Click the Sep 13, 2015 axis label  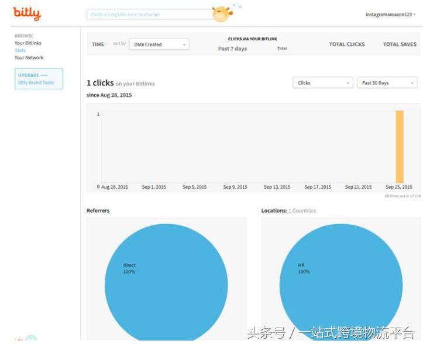point(277,187)
